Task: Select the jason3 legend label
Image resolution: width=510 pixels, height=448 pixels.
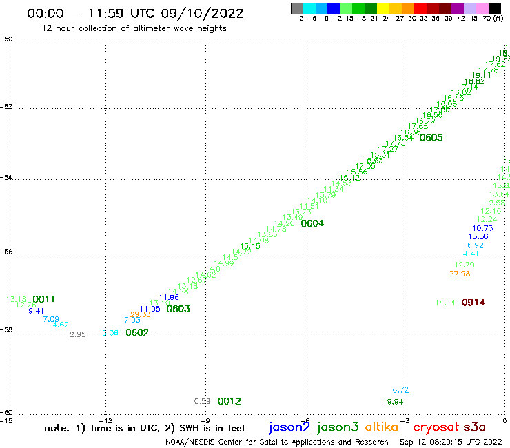Action: click(338, 427)
